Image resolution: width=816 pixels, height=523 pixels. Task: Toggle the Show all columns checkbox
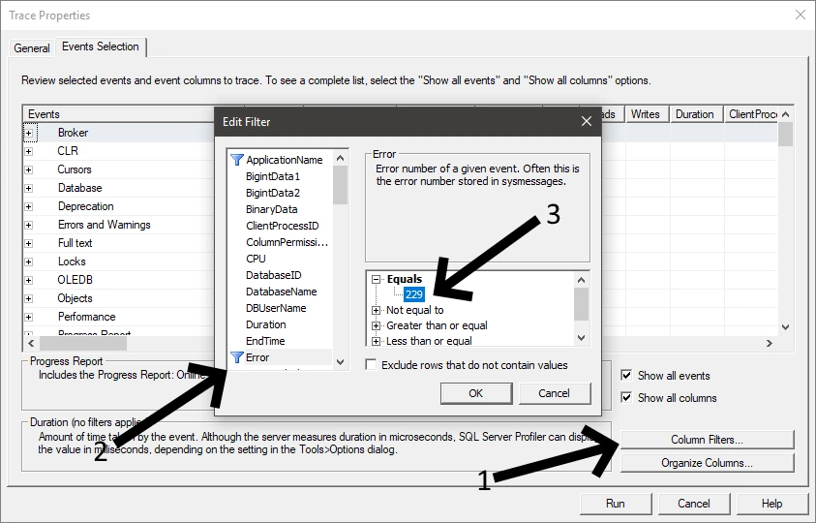(x=626, y=398)
